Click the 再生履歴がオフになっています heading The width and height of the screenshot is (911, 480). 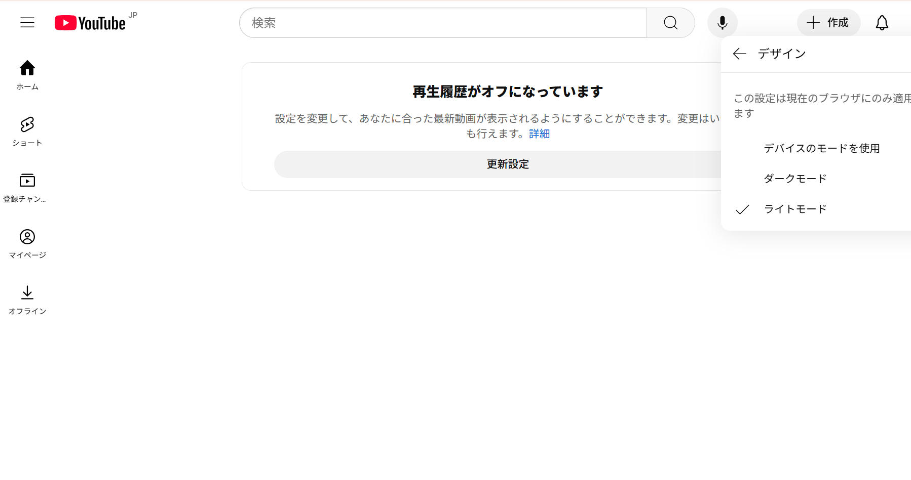coord(507,92)
